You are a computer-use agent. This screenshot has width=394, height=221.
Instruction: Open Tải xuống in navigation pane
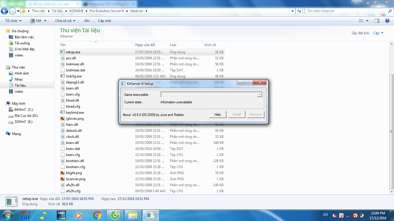coord(22,43)
